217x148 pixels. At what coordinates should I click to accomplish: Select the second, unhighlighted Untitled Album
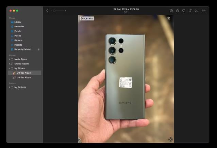click(x=24, y=77)
